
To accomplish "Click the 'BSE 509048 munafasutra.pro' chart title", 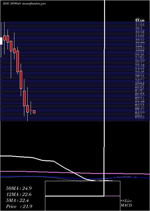I will [x=24, y=4].
